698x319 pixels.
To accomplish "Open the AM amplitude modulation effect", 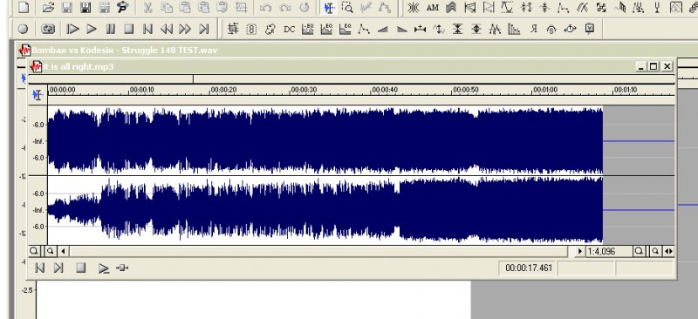I will 432,8.
